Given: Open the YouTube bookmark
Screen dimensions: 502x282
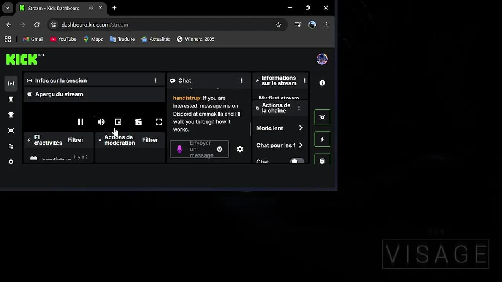Looking at the screenshot, I should (x=63, y=39).
